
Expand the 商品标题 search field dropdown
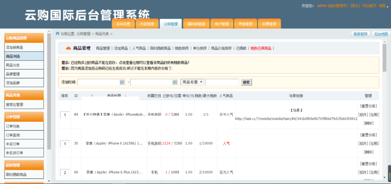point(192,82)
